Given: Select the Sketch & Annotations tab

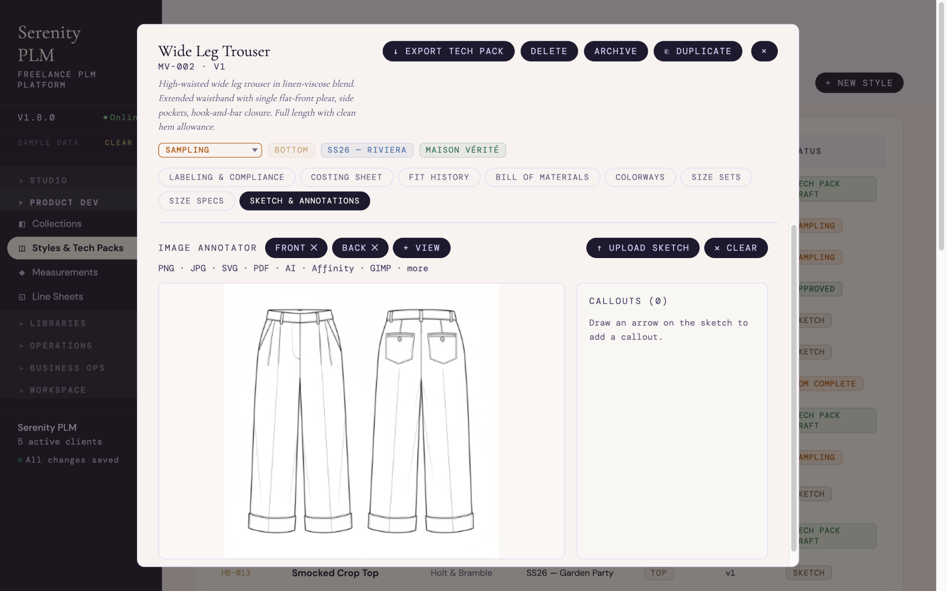Looking at the screenshot, I should 304,201.
